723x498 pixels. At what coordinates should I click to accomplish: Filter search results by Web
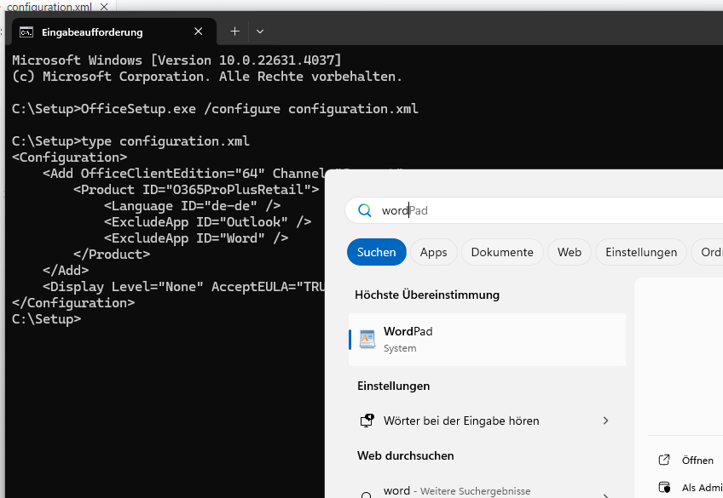(x=569, y=252)
